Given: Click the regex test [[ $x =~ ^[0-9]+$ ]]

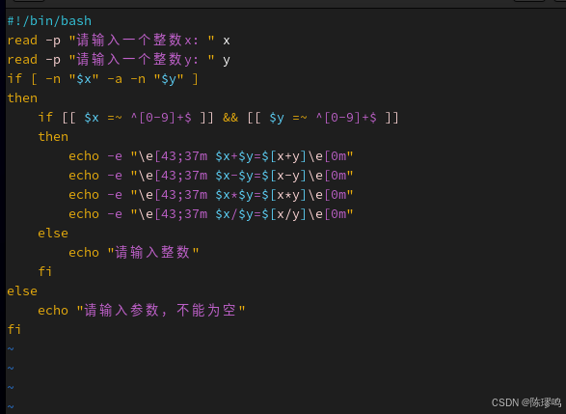Looking at the screenshot, I should [138, 118].
